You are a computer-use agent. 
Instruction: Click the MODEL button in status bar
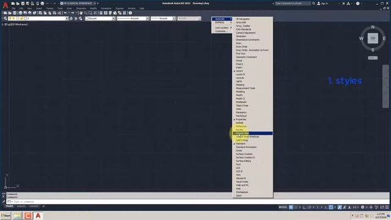(x=283, y=207)
